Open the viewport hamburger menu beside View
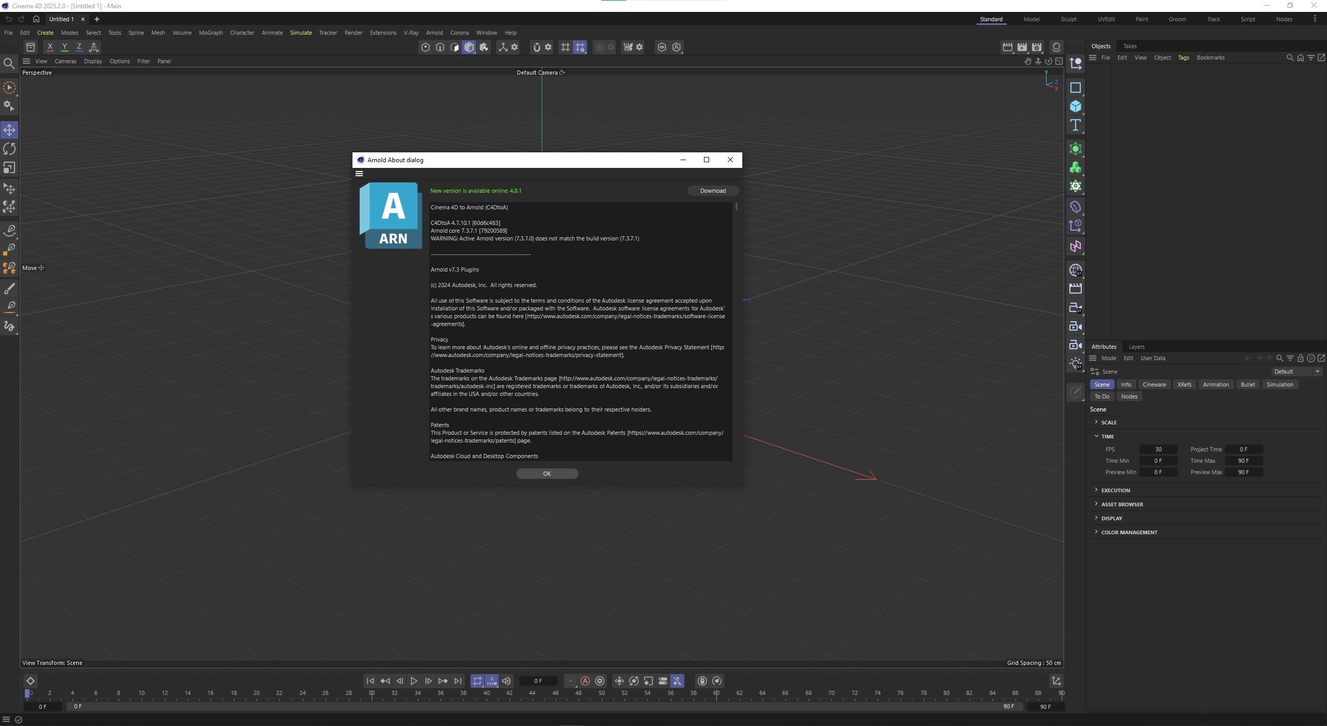Viewport: 1327px width, 726px height. tap(26, 61)
